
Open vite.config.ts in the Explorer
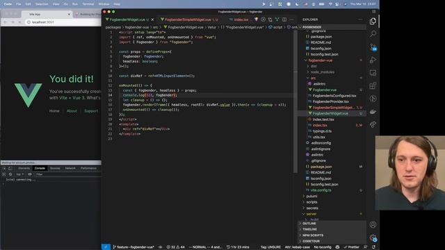(x=321, y=190)
